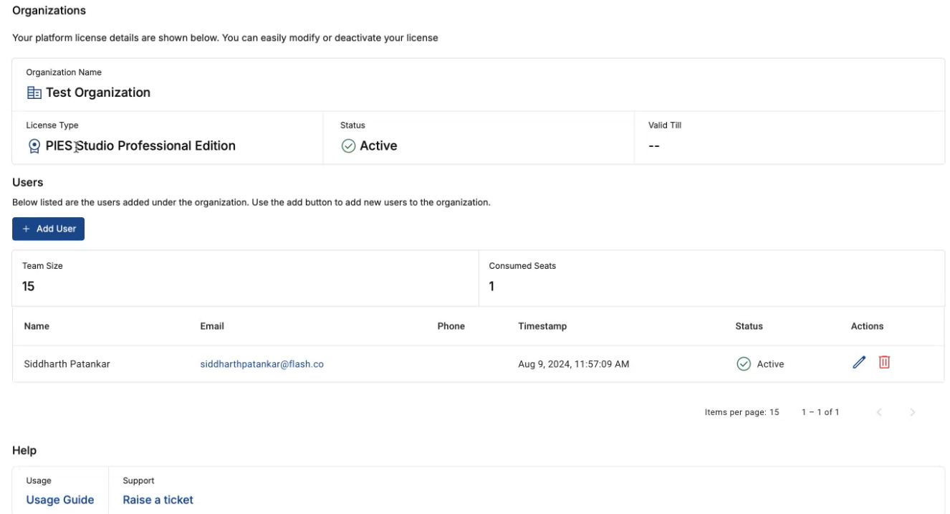The height and width of the screenshot is (514, 950).
Task: Edit user Siddharth Patankar with pencil icon
Action: point(859,363)
